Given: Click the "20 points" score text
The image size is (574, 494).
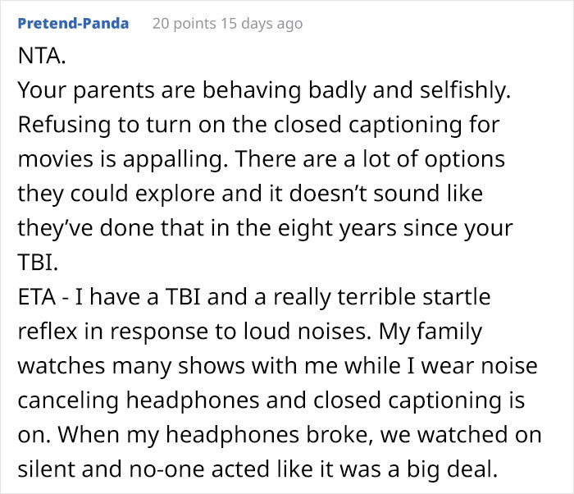Looking at the screenshot, I should click(184, 24).
